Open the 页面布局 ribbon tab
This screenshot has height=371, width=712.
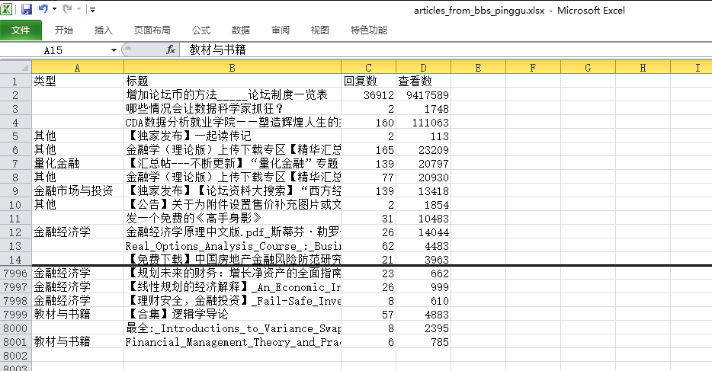coord(152,30)
